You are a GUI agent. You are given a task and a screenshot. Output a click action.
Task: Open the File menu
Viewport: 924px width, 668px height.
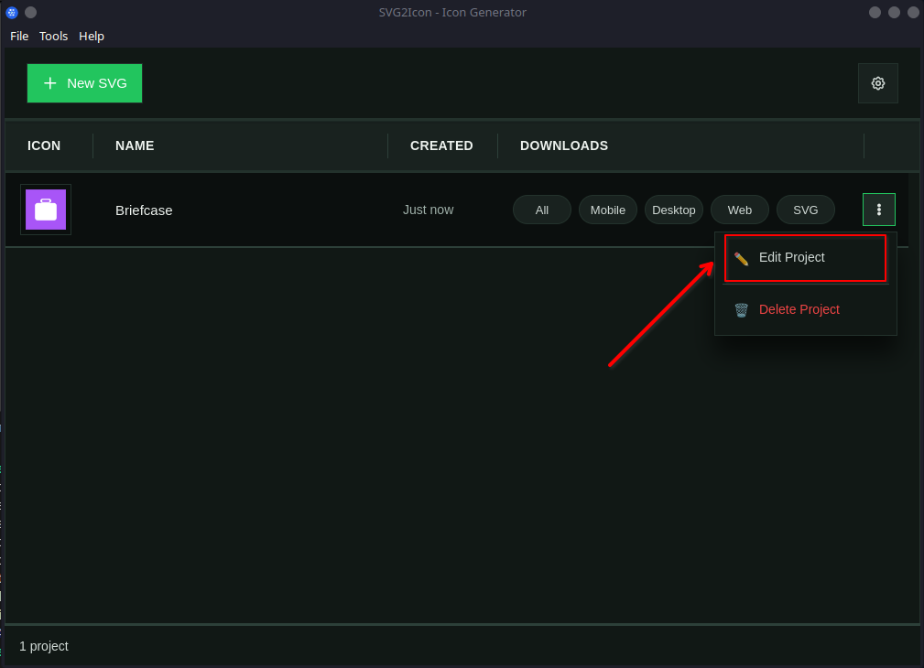pyautogui.click(x=19, y=36)
